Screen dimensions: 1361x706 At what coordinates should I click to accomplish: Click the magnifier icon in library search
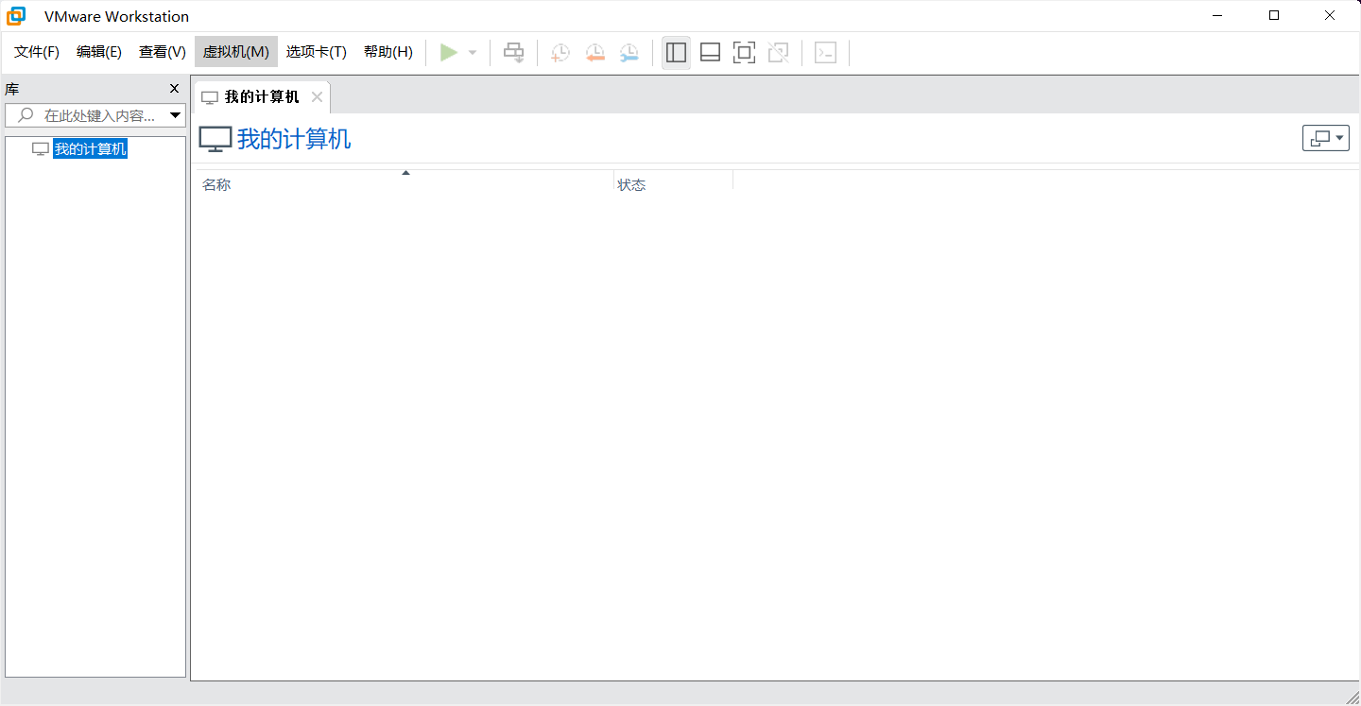[26, 115]
